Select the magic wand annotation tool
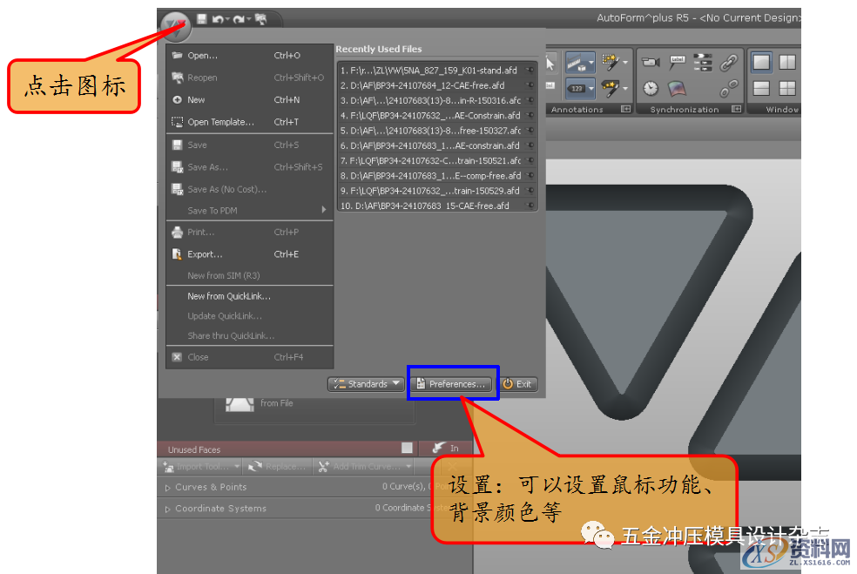The width and height of the screenshot is (857, 574). (611, 64)
